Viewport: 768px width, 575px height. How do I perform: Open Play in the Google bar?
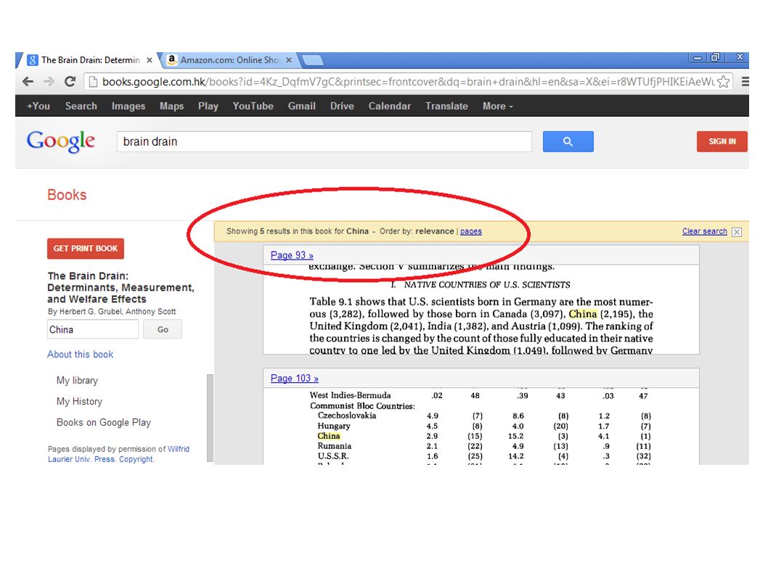[x=208, y=106]
